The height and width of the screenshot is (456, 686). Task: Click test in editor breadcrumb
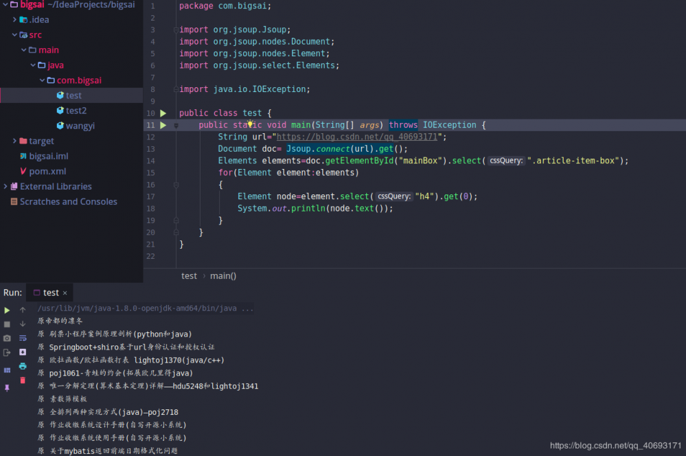point(189,276)
